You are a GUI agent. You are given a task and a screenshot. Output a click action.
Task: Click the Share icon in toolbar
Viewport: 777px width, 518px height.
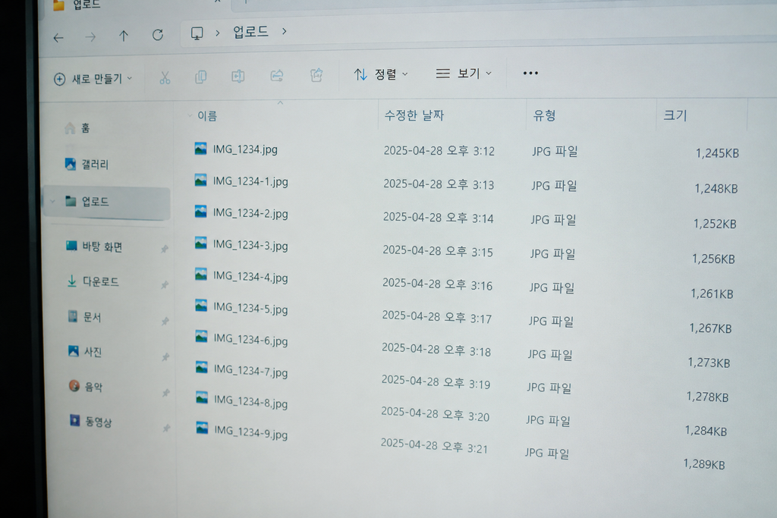tap(316, 75)
